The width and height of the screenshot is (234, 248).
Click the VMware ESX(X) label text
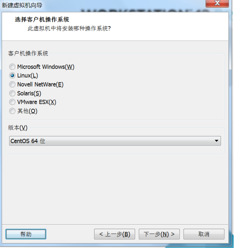tap(36, 102)
